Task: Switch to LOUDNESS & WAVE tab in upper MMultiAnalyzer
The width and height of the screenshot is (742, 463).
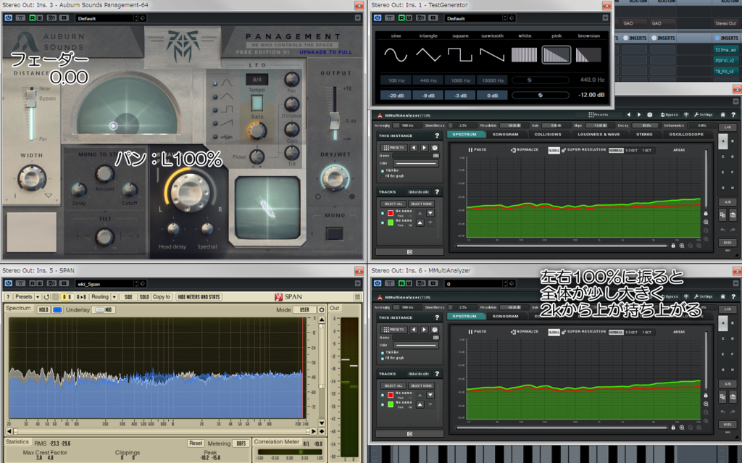Action: click(599, 135)
